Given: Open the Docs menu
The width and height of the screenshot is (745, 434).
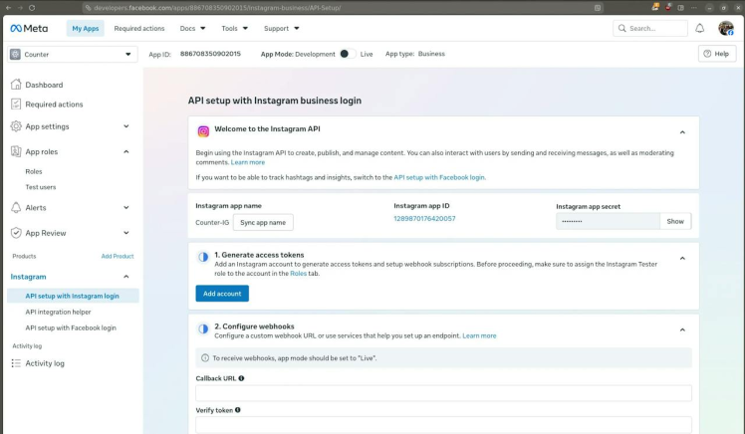Looking at the screenshot, I should pos(192,29).
